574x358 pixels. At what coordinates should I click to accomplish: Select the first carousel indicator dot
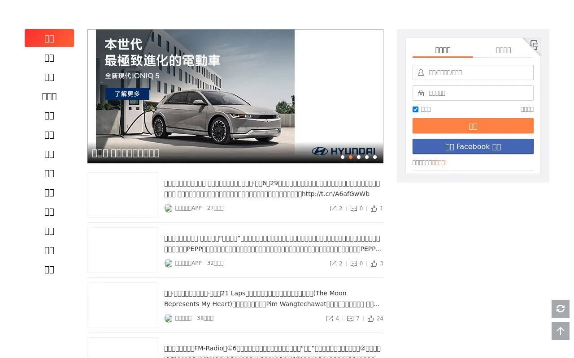pos(343,157)
